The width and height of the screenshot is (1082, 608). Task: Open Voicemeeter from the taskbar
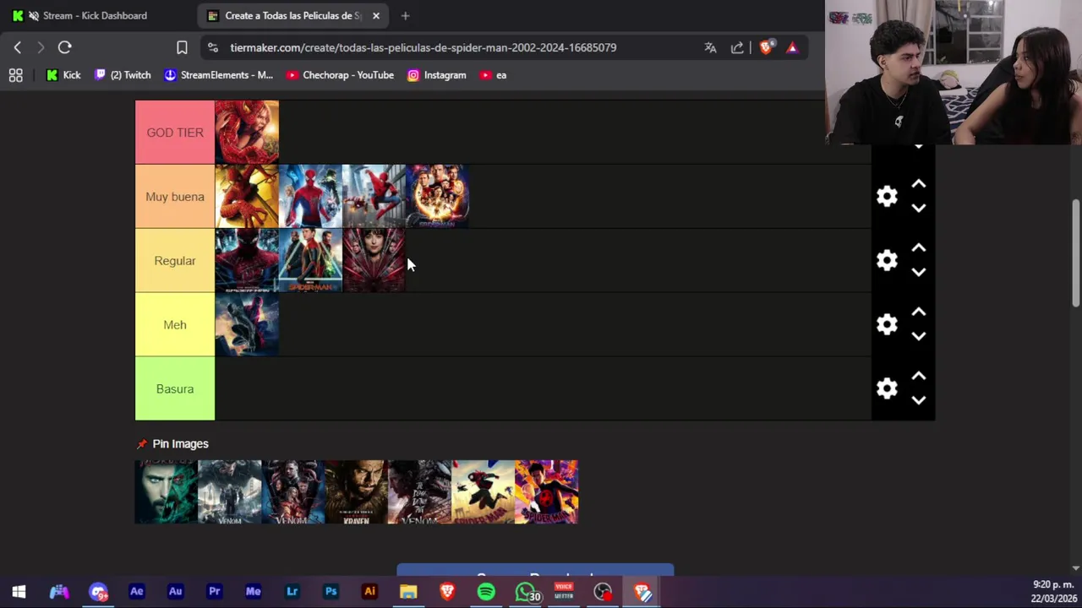[x=564, y=592]
